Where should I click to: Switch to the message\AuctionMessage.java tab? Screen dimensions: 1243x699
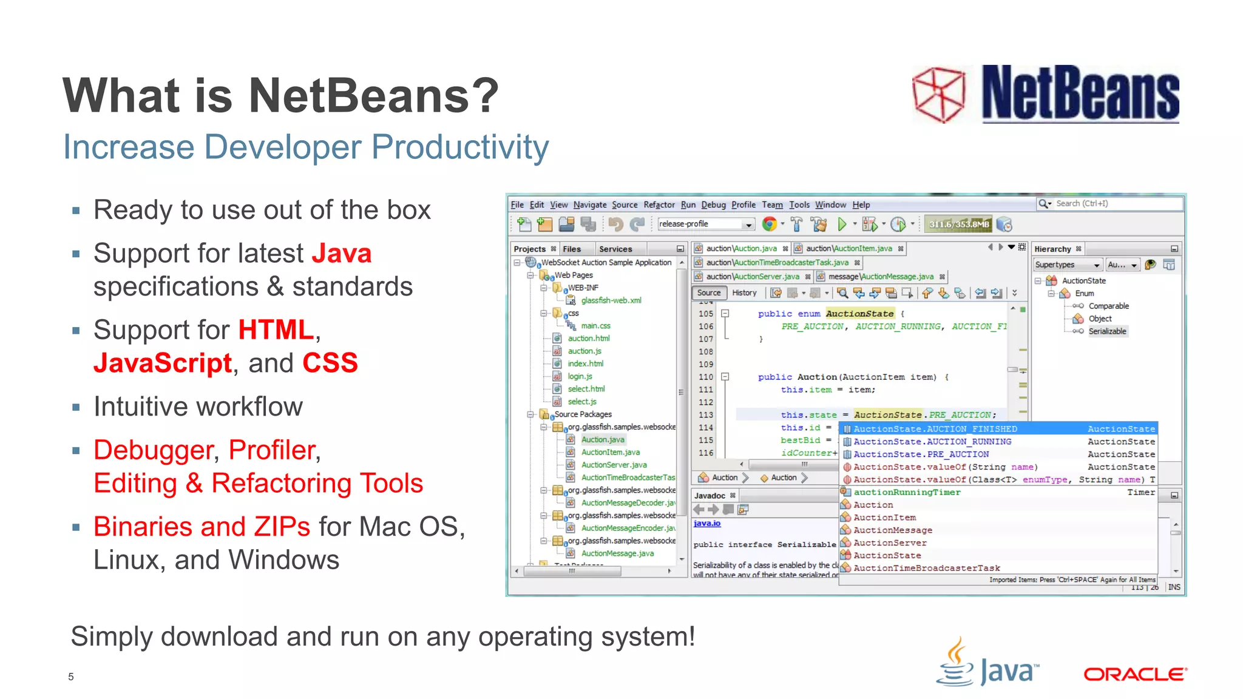[881, 277]
